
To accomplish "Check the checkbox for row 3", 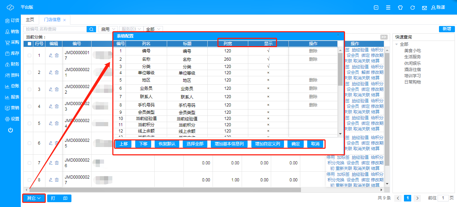I will tap(29, 89).
